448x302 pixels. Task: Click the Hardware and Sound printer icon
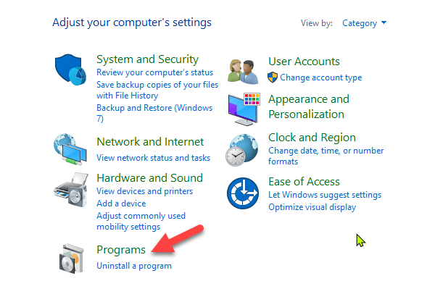[x=70, y=191]
